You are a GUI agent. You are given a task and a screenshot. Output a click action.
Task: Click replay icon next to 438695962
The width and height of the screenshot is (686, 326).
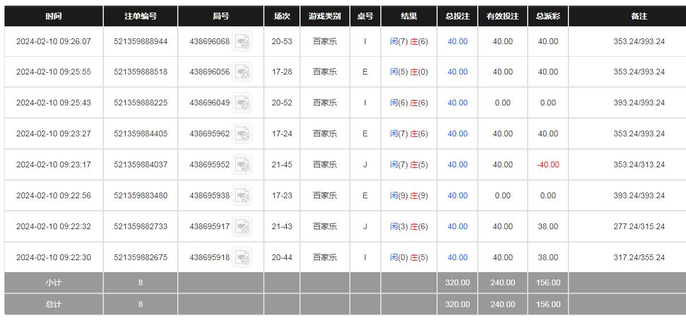click(243, 134)
